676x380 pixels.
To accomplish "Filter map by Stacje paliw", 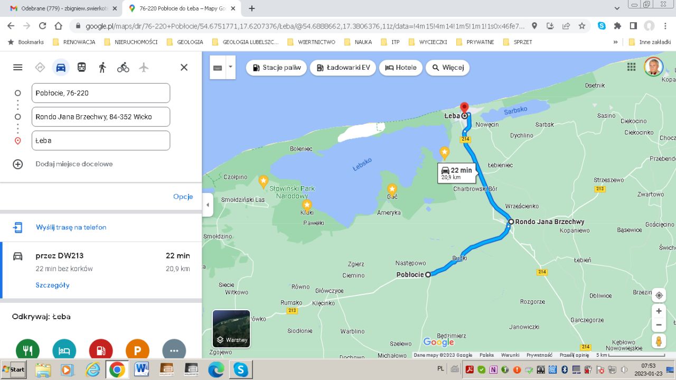I will (276, 68).
